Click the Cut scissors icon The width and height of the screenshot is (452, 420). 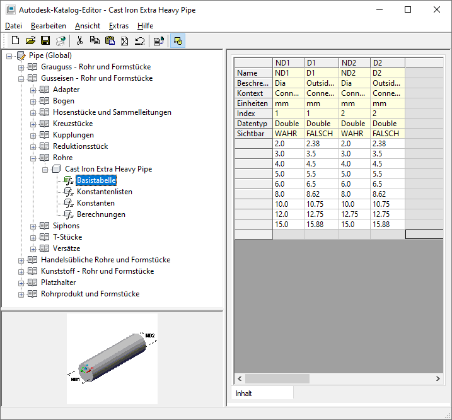(79, 40)
